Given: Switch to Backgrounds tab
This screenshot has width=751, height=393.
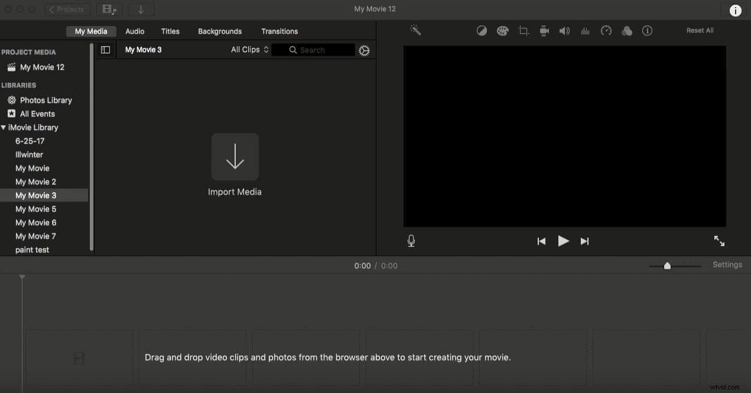Looking at the screenshot, I should 220,31.
